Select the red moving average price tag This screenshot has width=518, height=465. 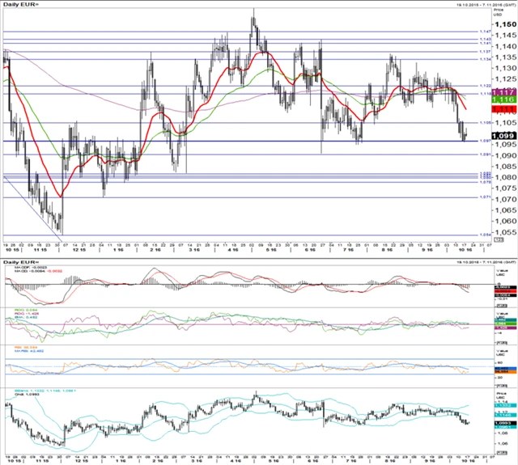(503, 108)
